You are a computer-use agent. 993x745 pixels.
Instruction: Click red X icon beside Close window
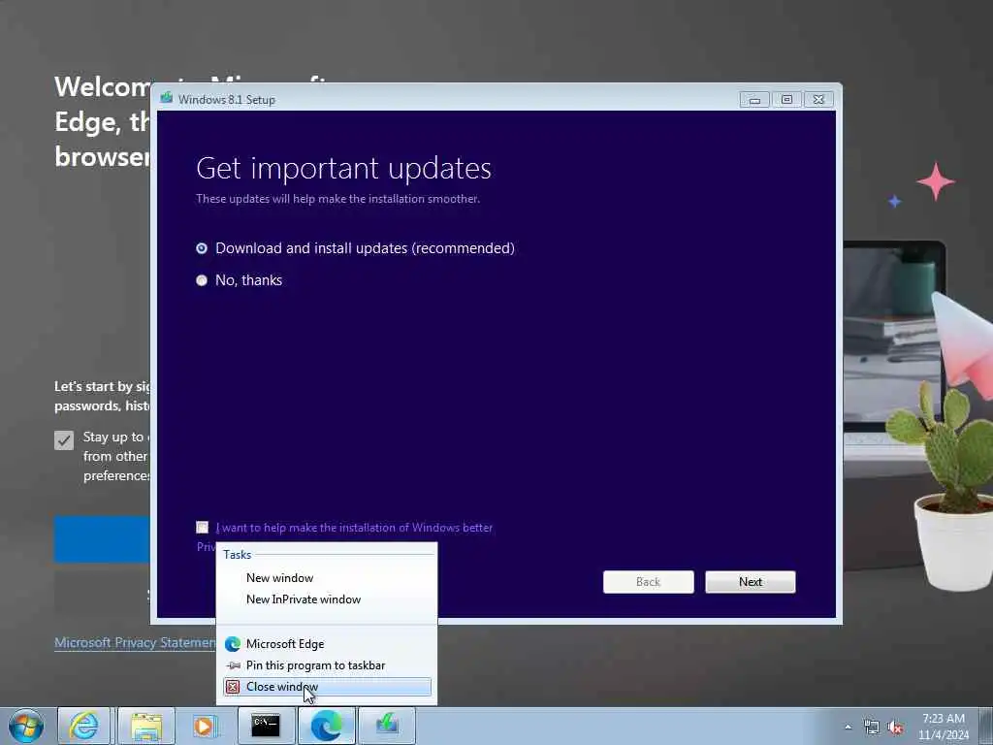click(x=233, y=687)
